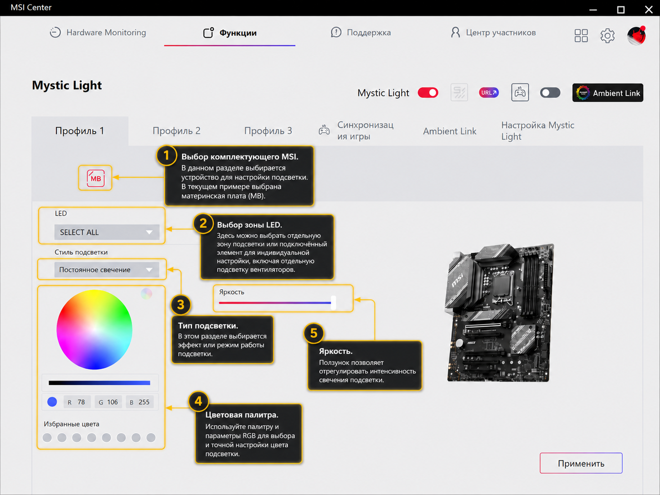Switch to Профиль 3
Screen dimensions: 660x495
[268, 131]
